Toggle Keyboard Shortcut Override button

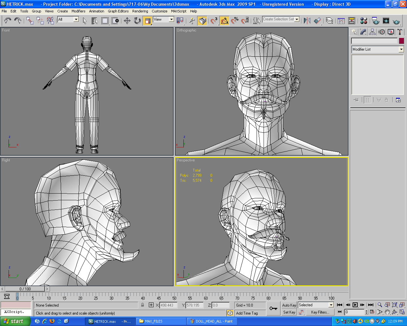(x=202, y=21)
